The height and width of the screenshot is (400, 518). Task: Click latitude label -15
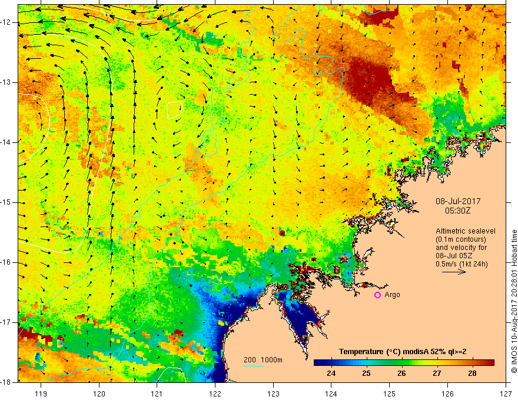click(x=6, y=202)
